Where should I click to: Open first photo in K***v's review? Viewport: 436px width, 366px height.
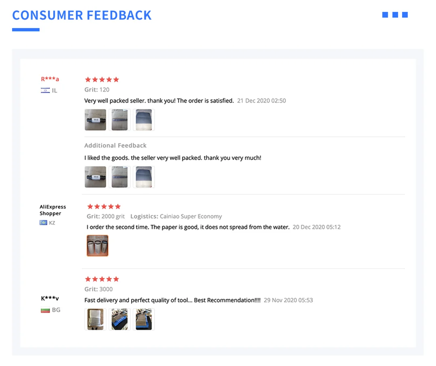coord(95,319)
